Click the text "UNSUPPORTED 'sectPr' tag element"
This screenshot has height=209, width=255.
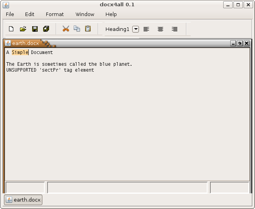pos(50,70)
